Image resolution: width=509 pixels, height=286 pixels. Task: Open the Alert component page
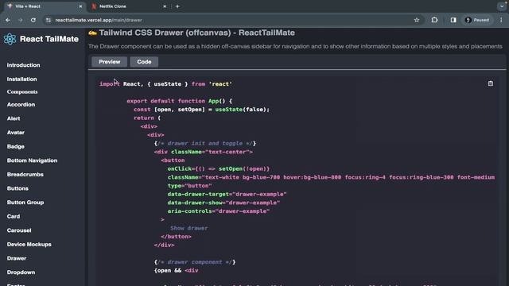point(14,118)
